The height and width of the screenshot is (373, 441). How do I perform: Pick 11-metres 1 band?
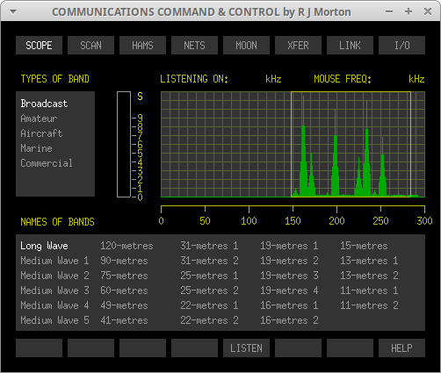click(x=369, y=291)
